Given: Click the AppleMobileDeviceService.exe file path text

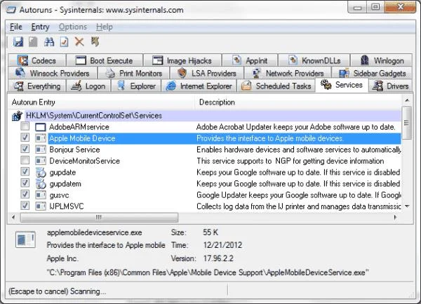Looking at the screenshot, I should tap(208, 272).
